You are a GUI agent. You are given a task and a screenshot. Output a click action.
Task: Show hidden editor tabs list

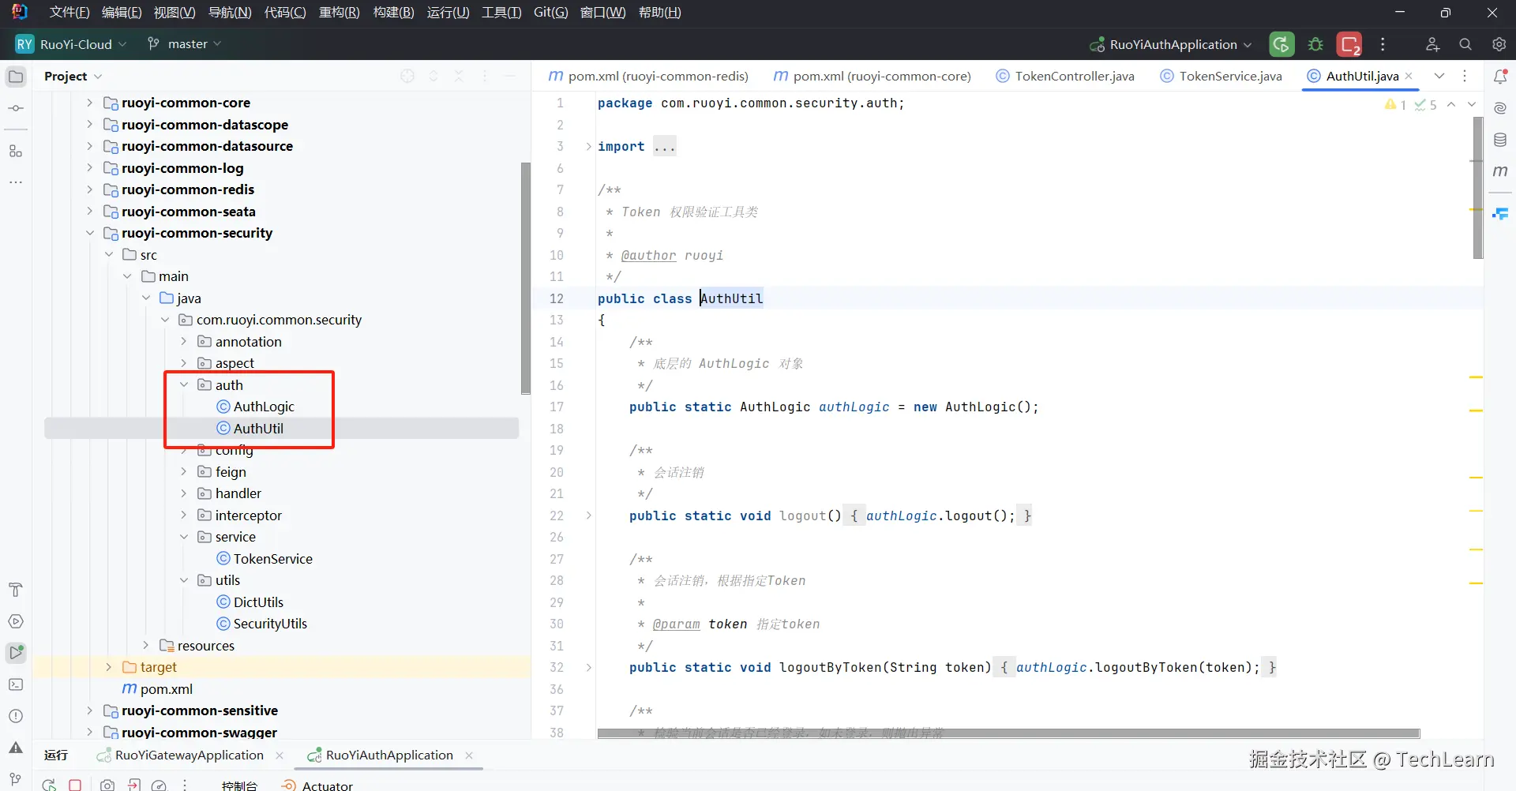pyautogui.click(x=1439, y=76)
